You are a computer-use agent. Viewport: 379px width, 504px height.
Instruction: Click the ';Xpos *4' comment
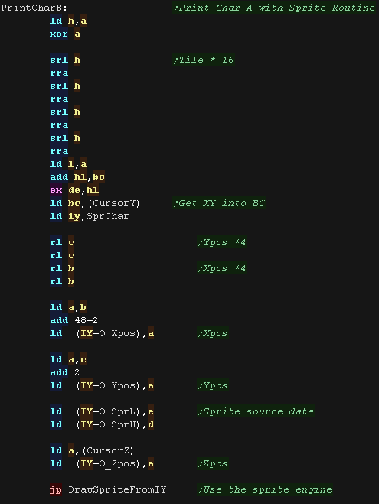[x=222, y=268]
